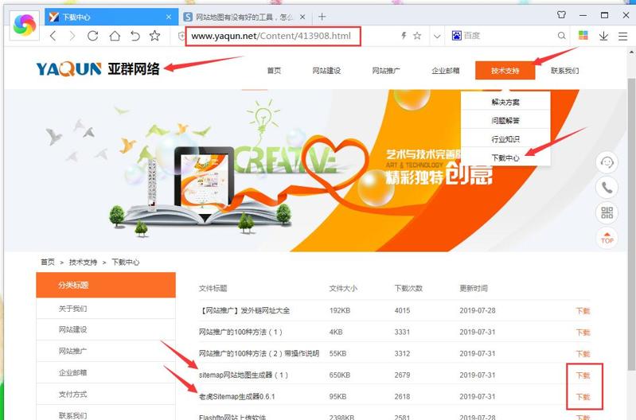Click the TOP back-to-top button
The height and width of the screenshot is (420, 636).
coord(607,238)
